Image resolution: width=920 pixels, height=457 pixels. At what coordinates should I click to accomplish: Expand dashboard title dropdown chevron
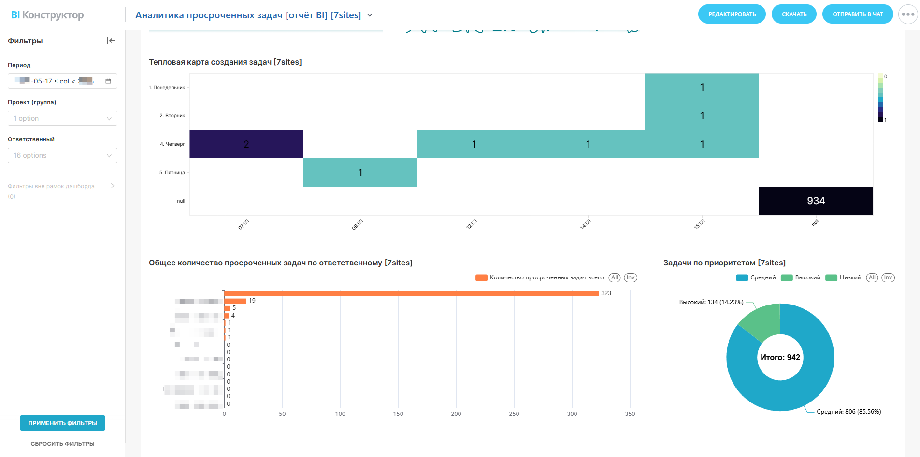(370, 15)
